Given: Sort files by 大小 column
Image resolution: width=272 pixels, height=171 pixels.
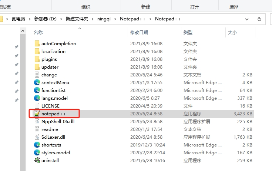Looking at the screenshot, I should pos(232,33).
